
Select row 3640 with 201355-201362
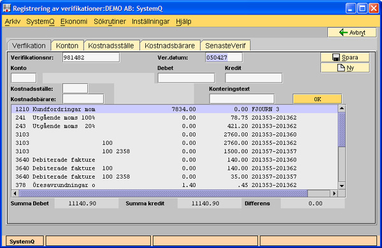[x=174, y=168]
